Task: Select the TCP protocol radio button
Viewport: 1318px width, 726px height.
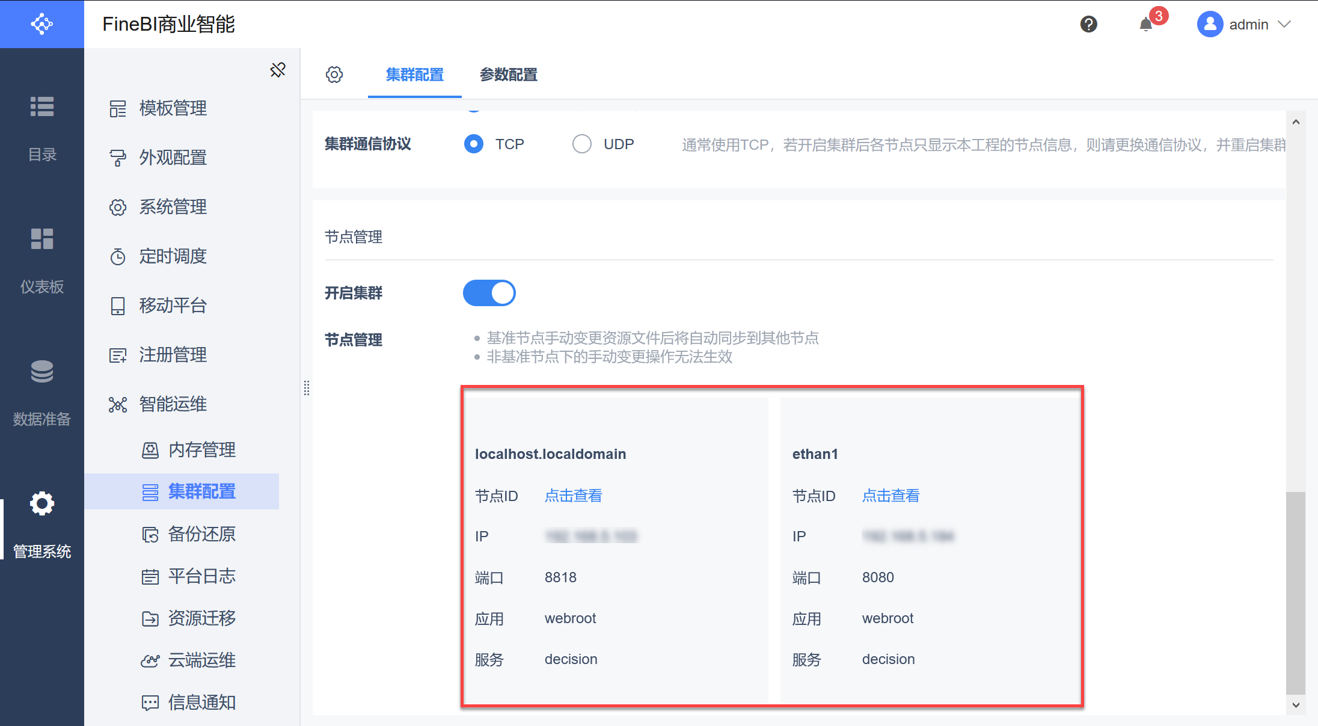Action: click(x=474, y=144)
